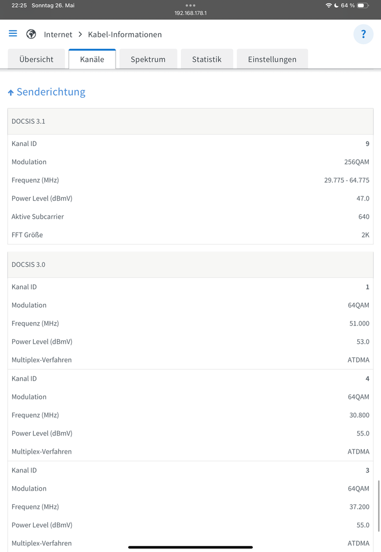The image size is (381, 552).
Task: Click the Internet breadcrumb link
Action: (x=58, y=34)
